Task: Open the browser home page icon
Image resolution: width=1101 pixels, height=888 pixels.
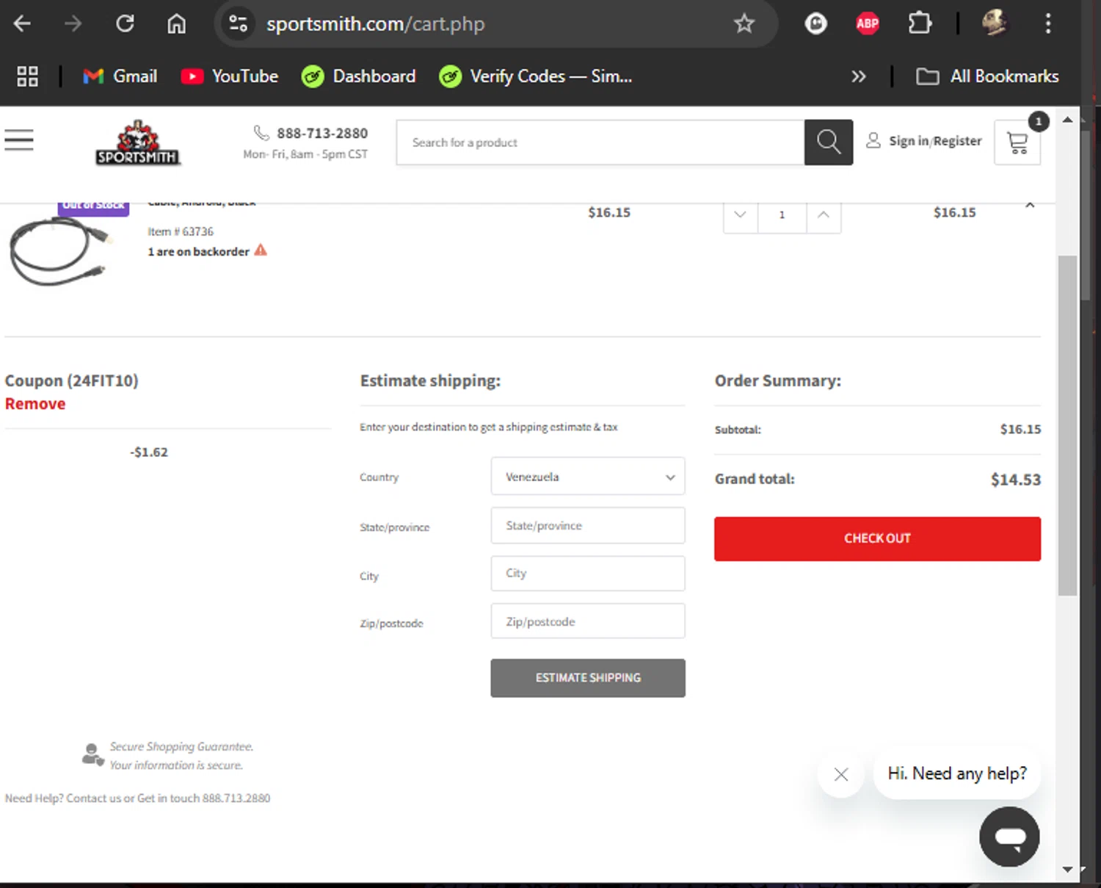Action: 176,24
